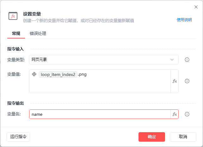Select the loop_item_index2 variable tag

(x=58, y=75)
